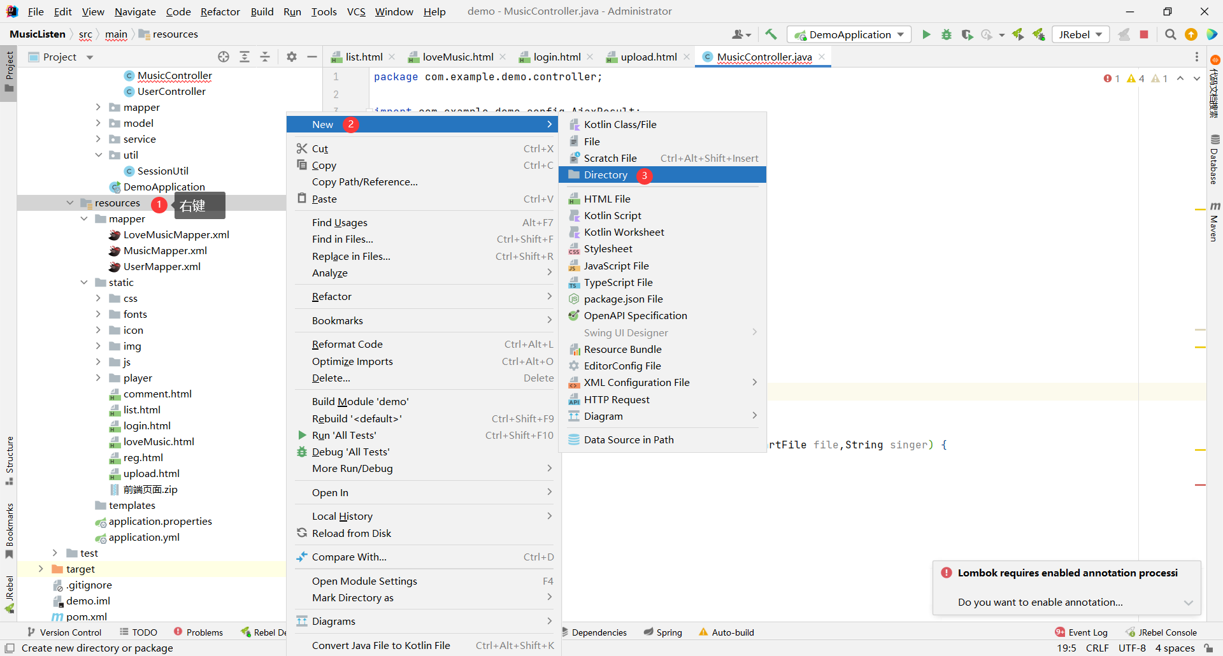
Task: Toggle the Database tool window
Action: (x=1215, y=159)
